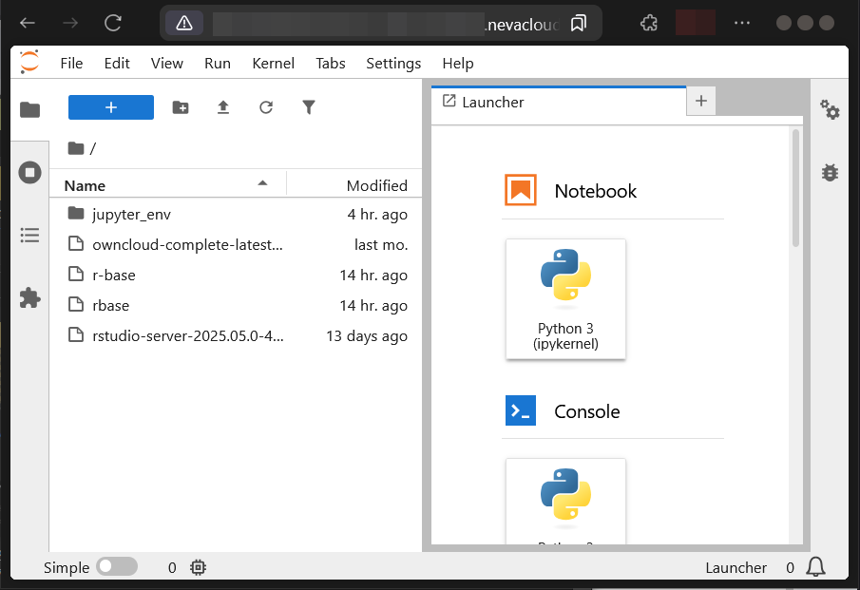Image resolution: width=860 pixels, height=590 pixels.
Task: Open the File Browser sidebar icon
Action: pos(29,109)
